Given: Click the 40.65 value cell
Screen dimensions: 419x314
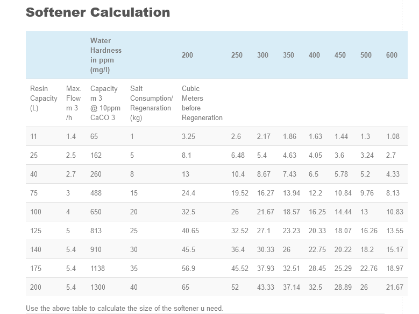Looking at the screenshot, I should [190, 231].
